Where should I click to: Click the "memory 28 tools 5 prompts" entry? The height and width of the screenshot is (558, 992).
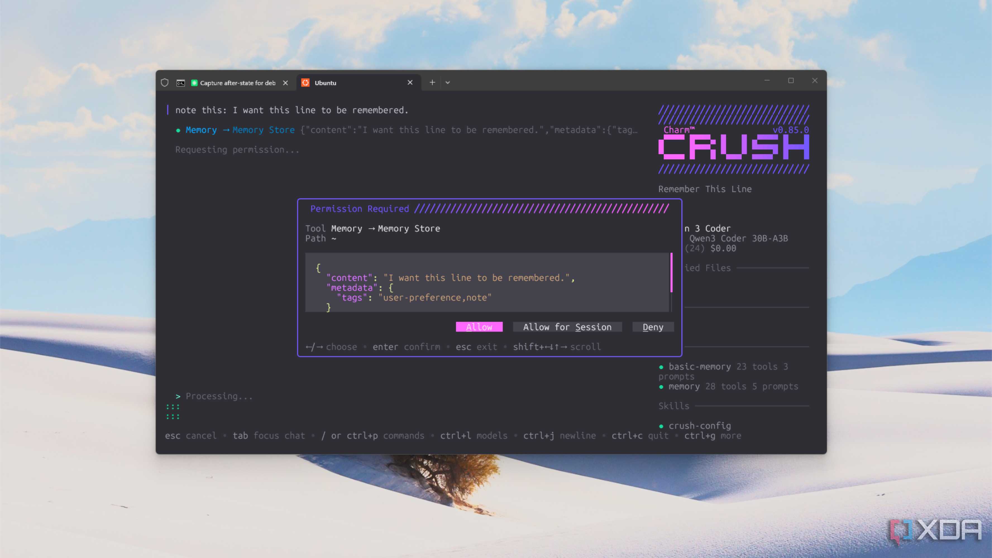click(733, 386)
